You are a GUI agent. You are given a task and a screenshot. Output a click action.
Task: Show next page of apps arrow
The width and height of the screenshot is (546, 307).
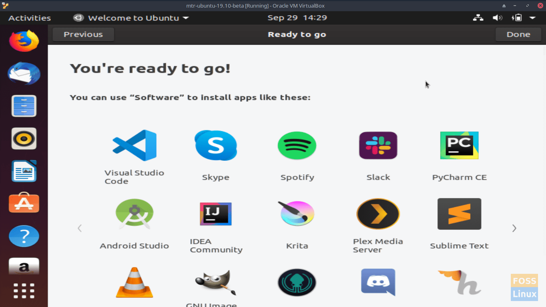[514, 228]
